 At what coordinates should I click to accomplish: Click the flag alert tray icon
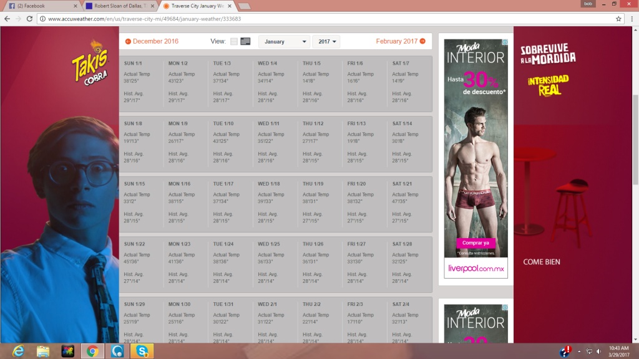(x=565, y=352)
